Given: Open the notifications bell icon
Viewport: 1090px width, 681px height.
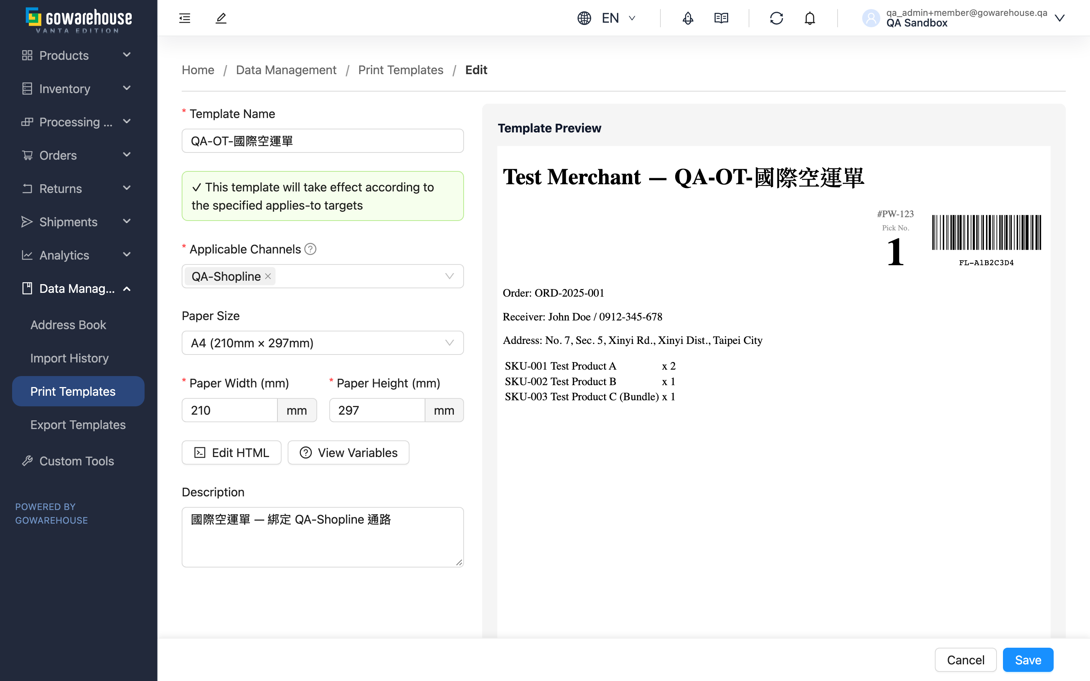Looking at the screenshot, I should tap(810, 18).
